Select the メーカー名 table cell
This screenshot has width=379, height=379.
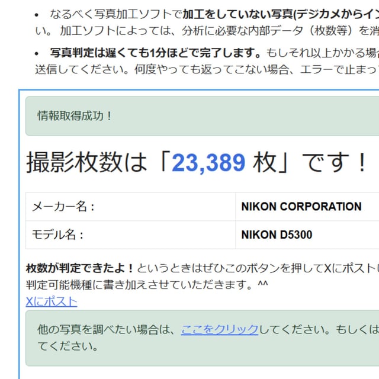(63, 207)
